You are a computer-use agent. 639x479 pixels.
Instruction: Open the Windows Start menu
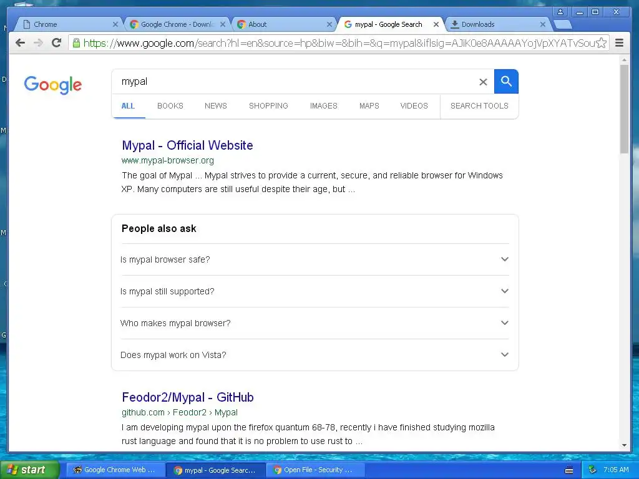(29, 470)
